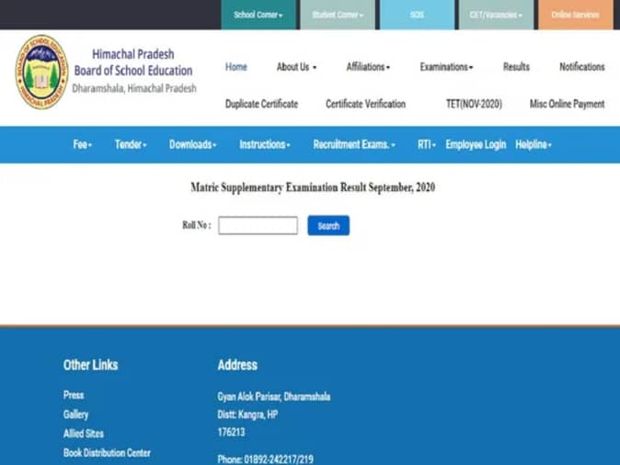The image size is (620, 465).
Task: Focus the Roll No input field
Action: click(x=258, y=225)
